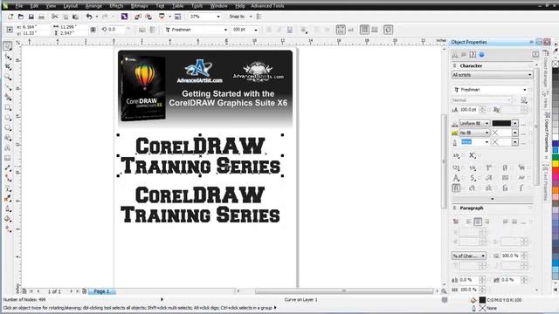Open the Edit menu
Screen dimensions: 559x314
tap(34, 6)
